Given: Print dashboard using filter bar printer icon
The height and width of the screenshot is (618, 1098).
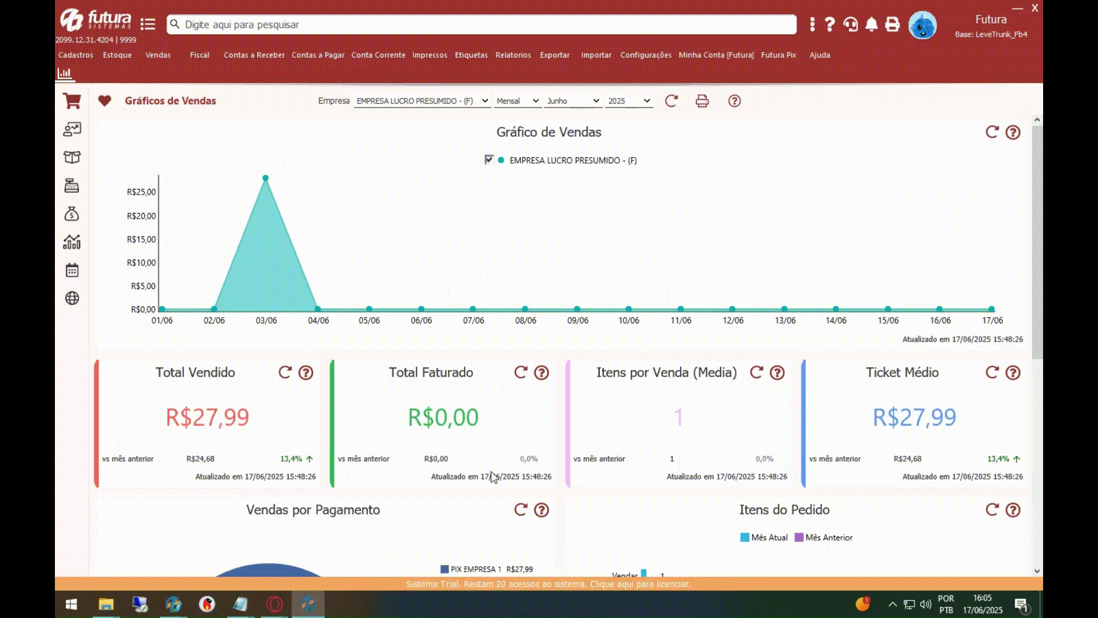Looking at the screenshot, I should (702, 101).
